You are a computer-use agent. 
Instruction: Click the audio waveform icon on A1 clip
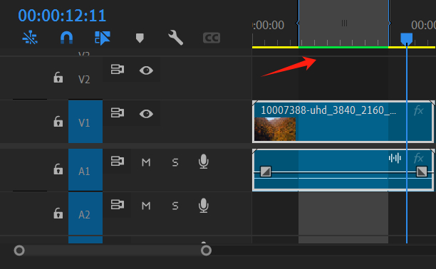click(x=395, y=158)
